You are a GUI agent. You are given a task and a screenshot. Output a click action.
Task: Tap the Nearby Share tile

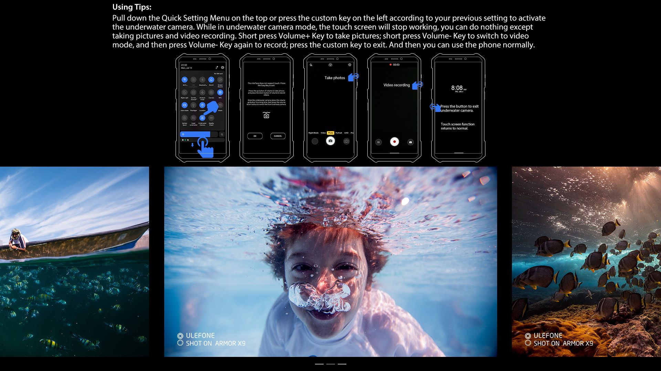[211, 118]
